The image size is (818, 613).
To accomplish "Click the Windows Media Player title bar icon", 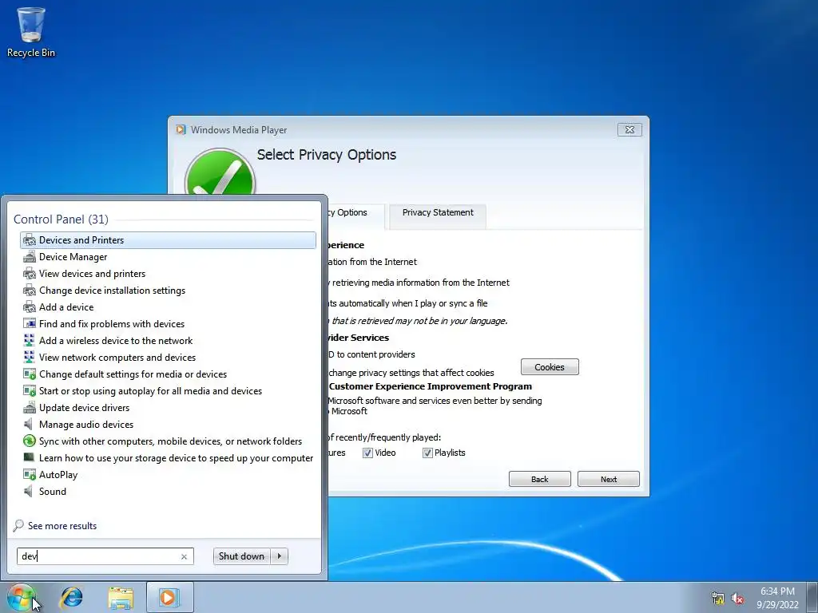I will (181, 130).
